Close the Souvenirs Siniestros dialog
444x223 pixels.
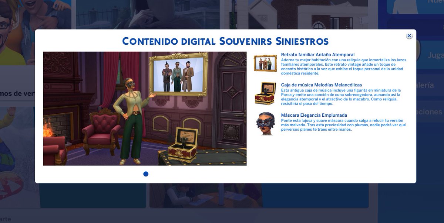coord(409,36)
